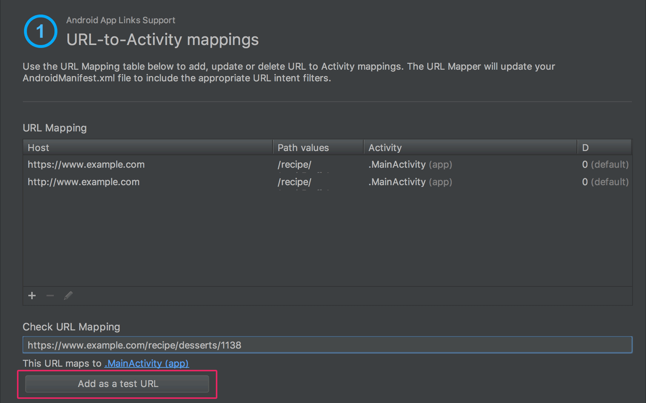
Task: Click the pencil icon to edit mapping
Action: [x=68, y=296]
